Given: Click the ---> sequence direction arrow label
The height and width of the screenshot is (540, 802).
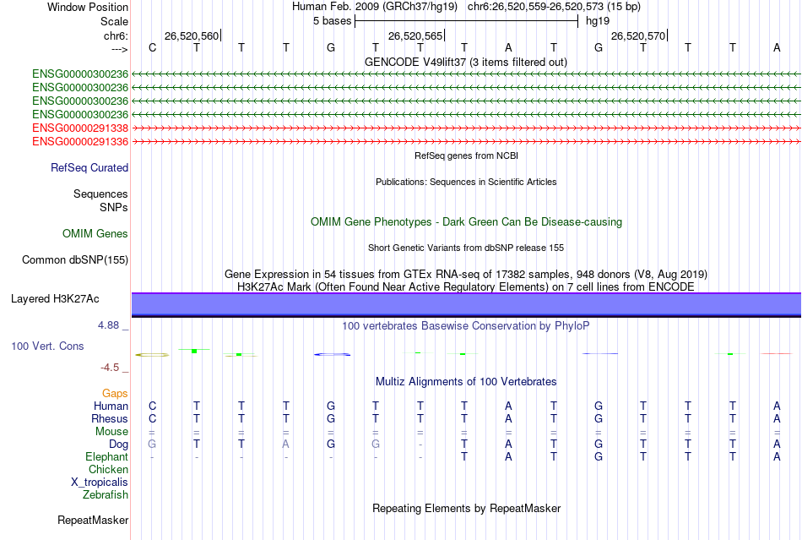Looking at the screenshot, I should pos(119,49).
